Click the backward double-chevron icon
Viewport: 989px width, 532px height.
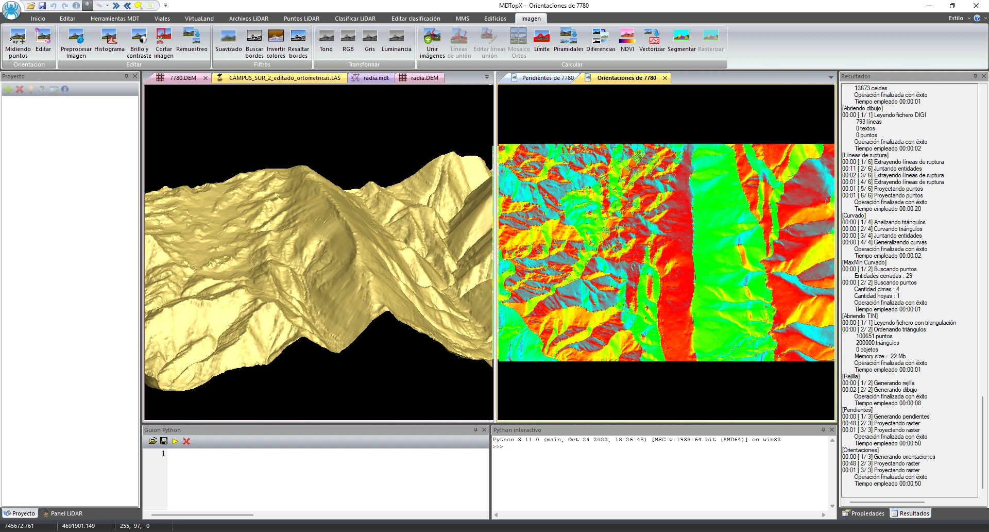127,6
